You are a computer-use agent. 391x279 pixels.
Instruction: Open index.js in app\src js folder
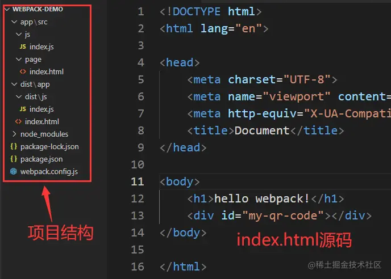[x=41, y=47]
